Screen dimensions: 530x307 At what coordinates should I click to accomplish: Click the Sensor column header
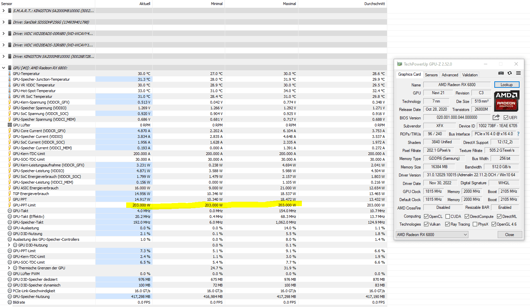(47, 4)
